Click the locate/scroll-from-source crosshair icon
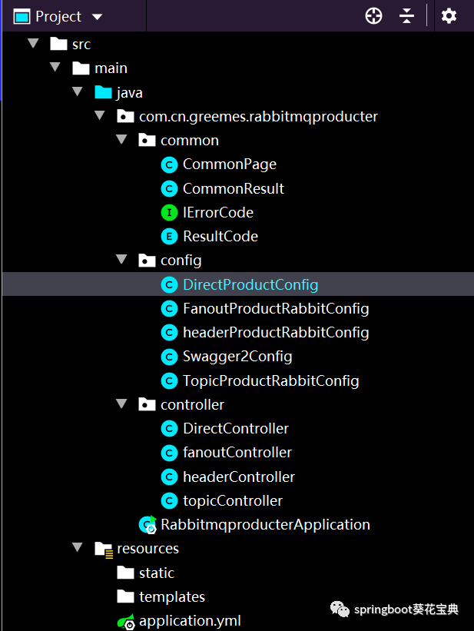Viewport: 474px width, 631px height. 373,16
